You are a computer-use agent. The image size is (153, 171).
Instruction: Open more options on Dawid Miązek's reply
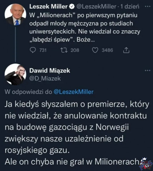coord(147,70)
